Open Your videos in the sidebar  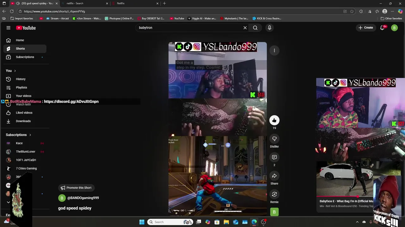point(25,96)
